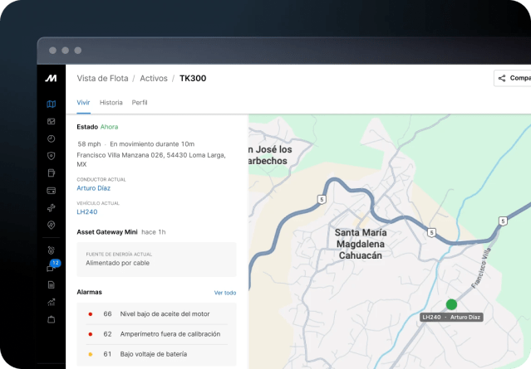Open the location pin icon in sidebar
Screen dimensions: 531x369
point(52,225)
